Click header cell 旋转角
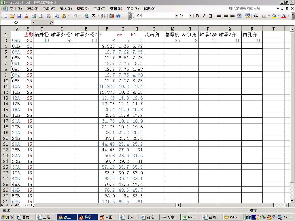The image size is (295, 221). (154, 35)
